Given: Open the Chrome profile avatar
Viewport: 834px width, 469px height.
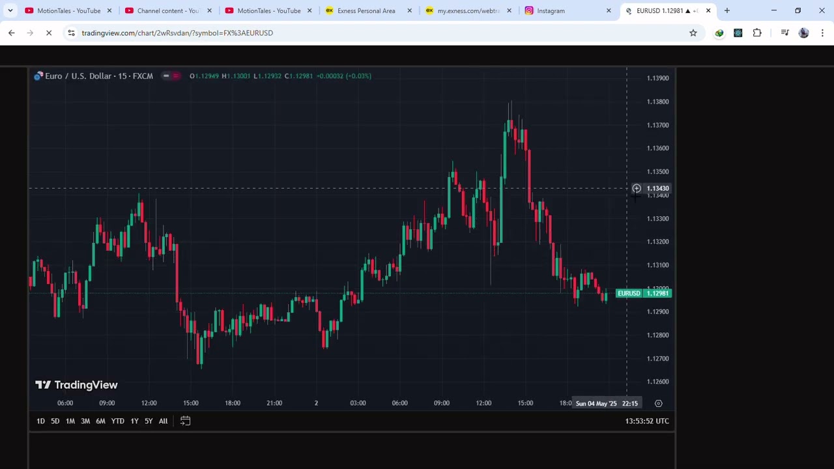Looking at the screenshot, I should point(804,33).
